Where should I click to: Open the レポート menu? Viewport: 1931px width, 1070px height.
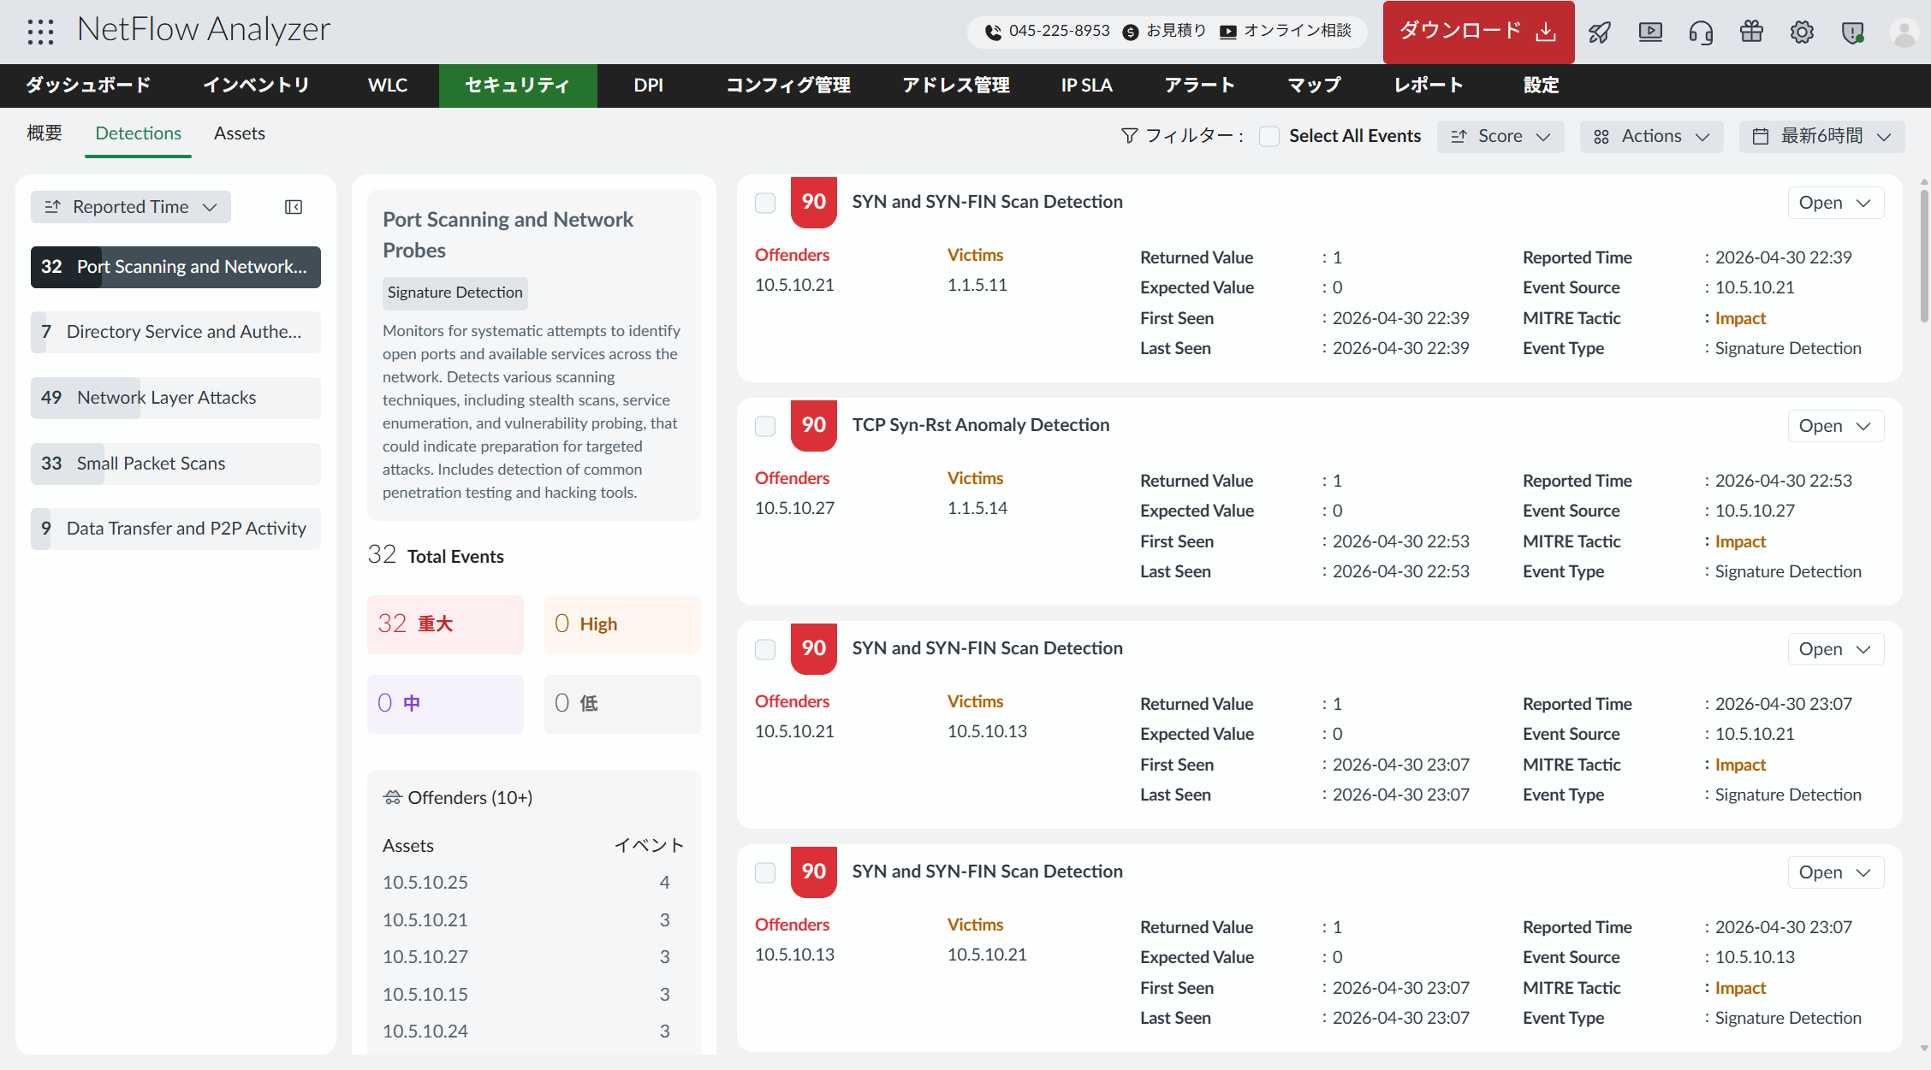tap(1429, 86)
